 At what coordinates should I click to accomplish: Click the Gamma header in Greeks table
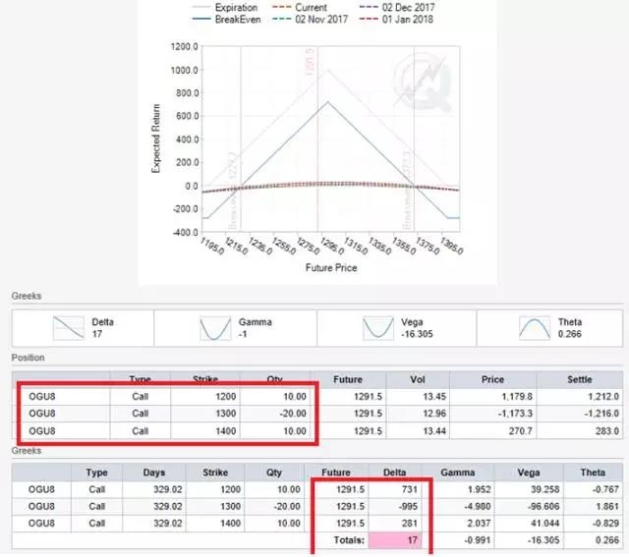click(458, 473)
